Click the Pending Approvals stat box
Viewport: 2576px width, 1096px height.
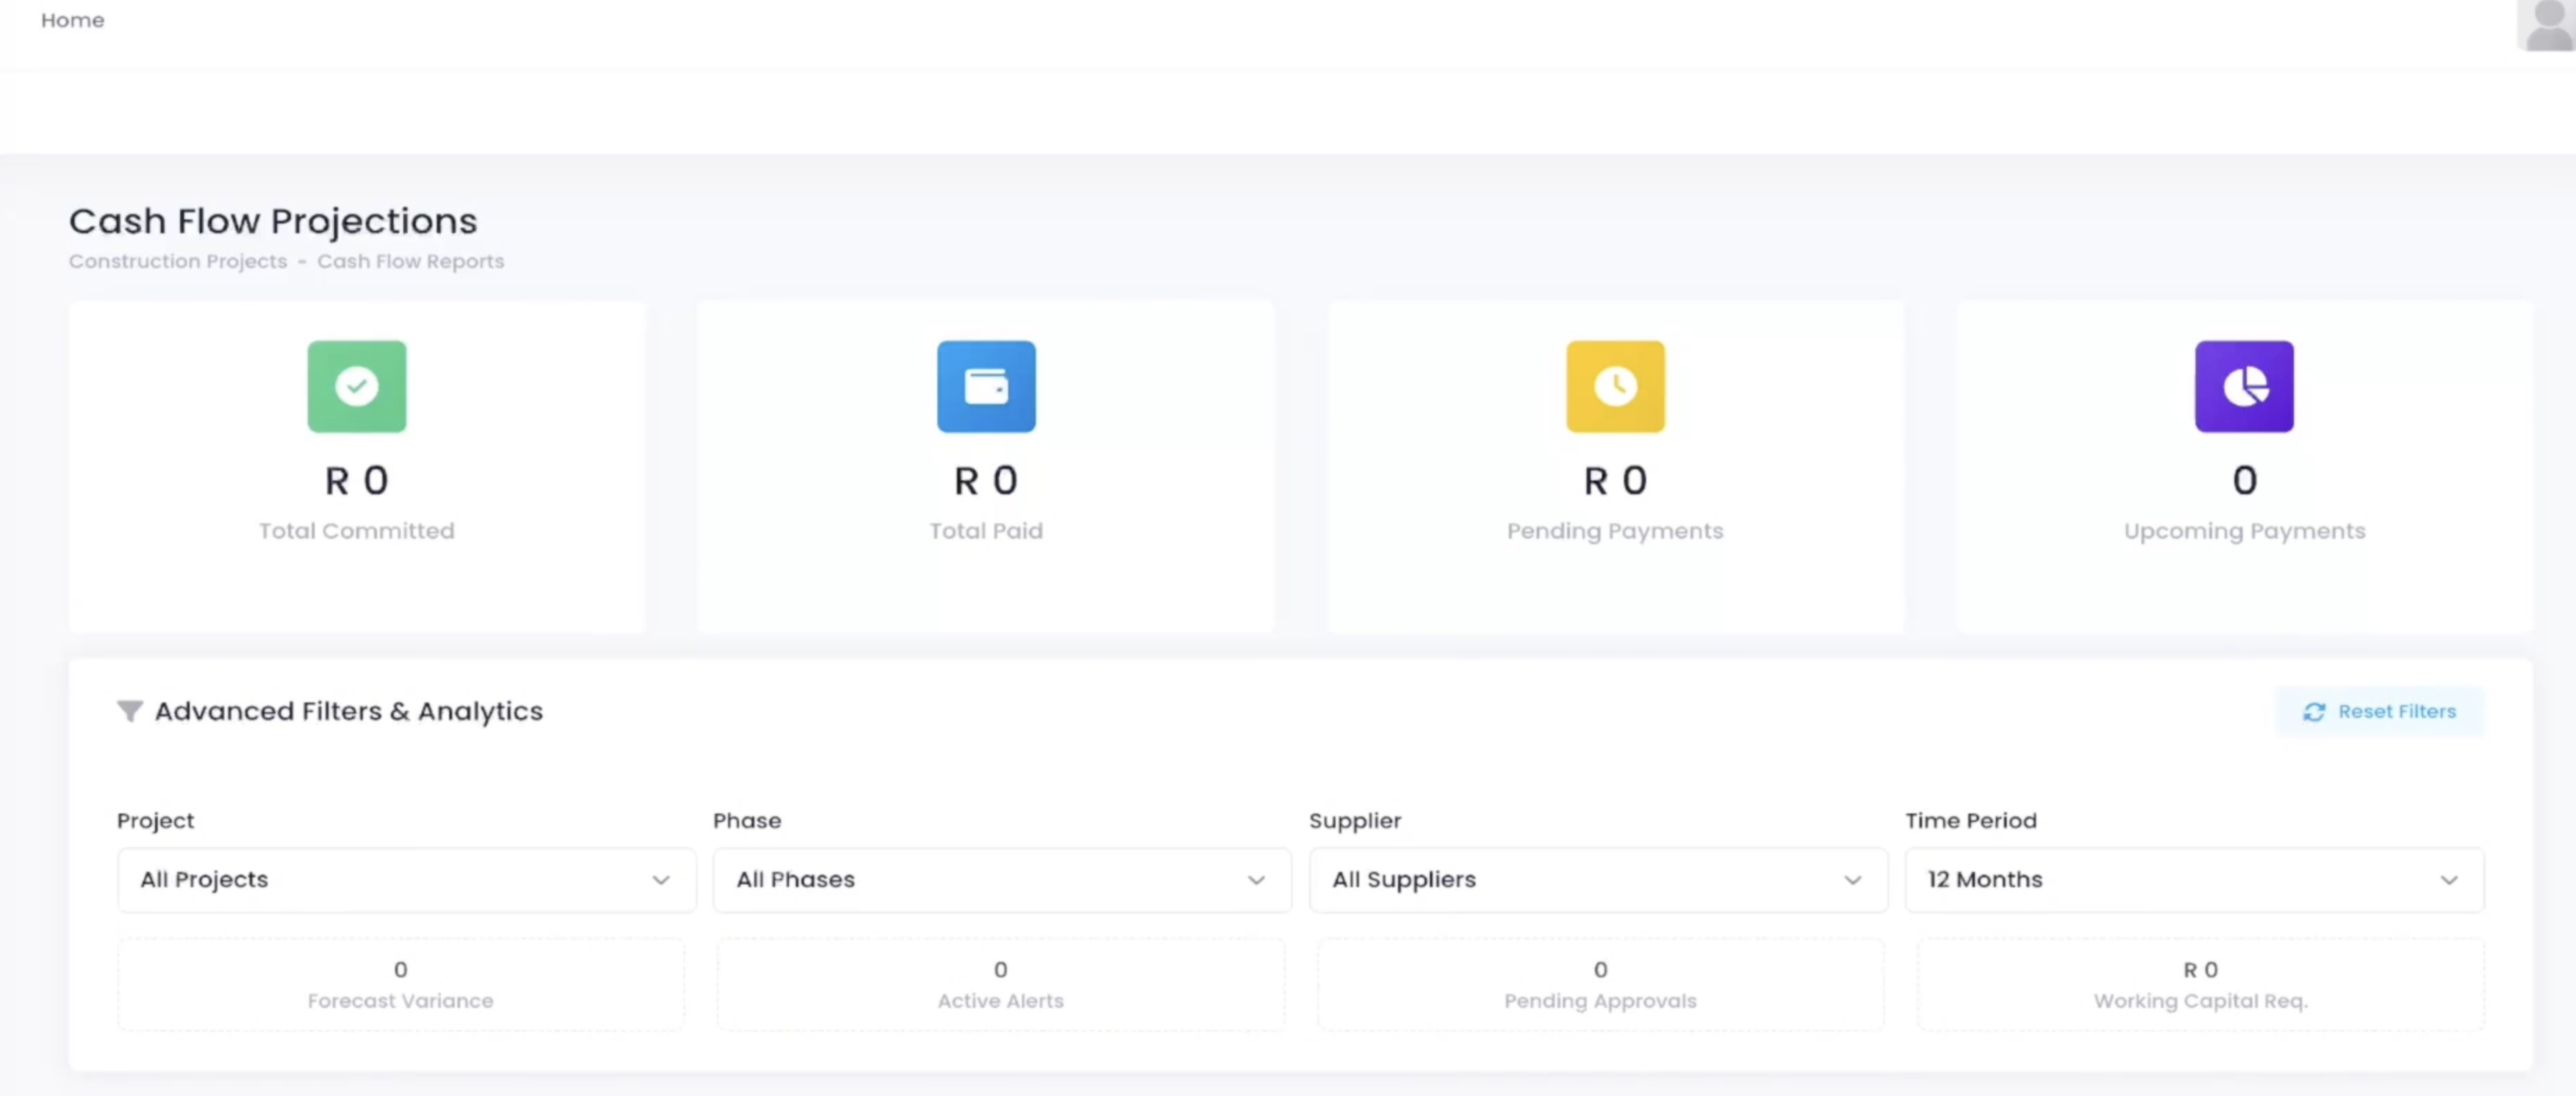(x=1600, y=984)
